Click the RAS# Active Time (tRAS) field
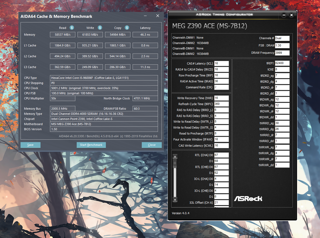 (x=221, y=81)
